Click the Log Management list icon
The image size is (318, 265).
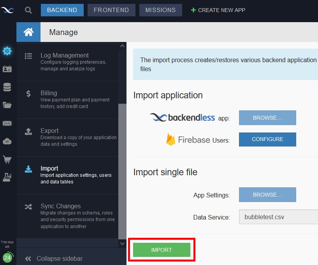28,56
